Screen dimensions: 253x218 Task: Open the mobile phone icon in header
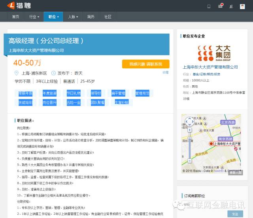tap(209, 6)
